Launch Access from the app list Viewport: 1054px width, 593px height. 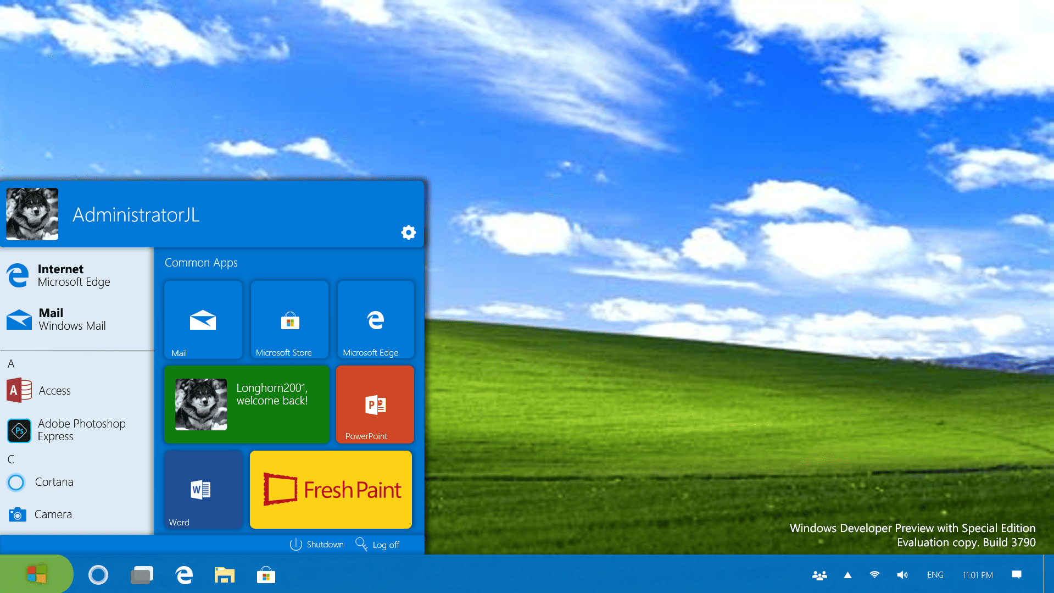39,391
